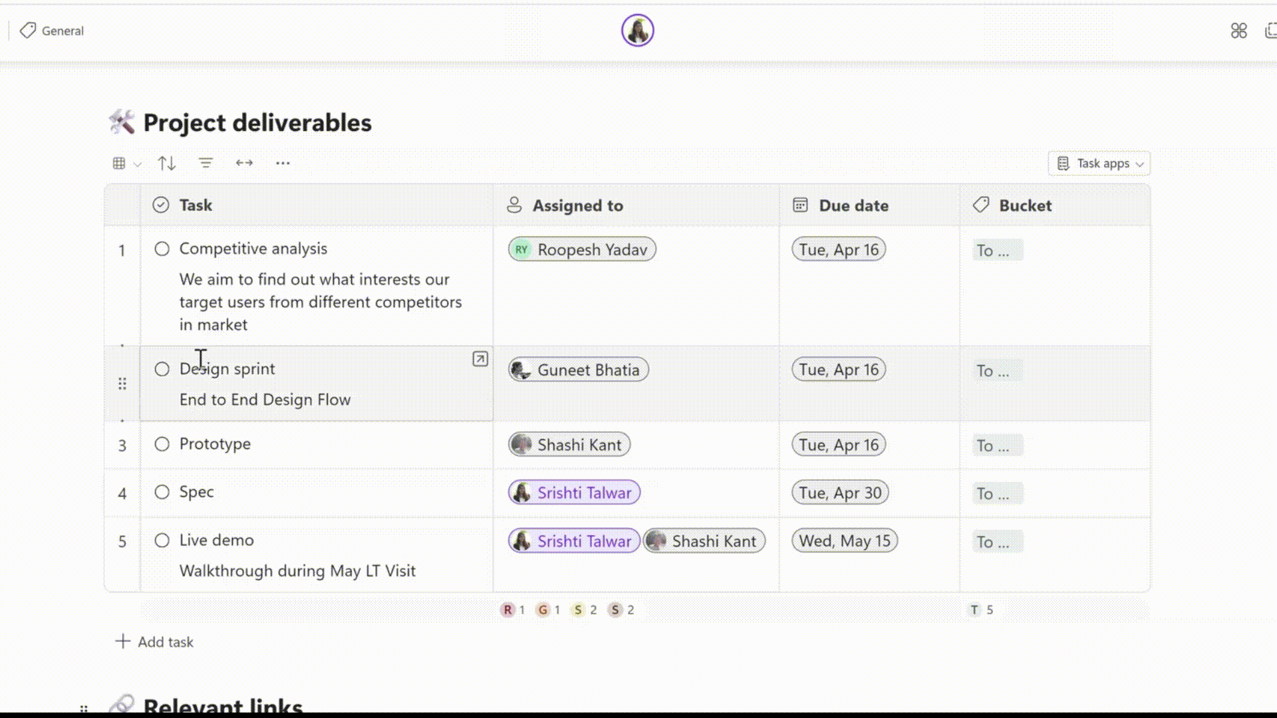The height and width of the screenshot is (718, 1277).
Task: Open Design sprint task details icon
Action: click(x=480, y=359)
